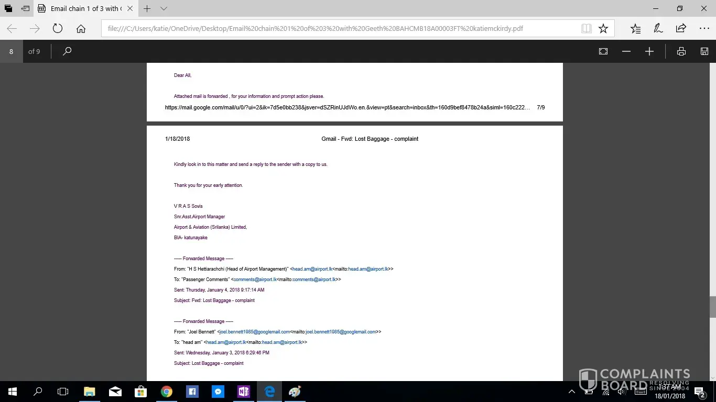This screenshot has height=402, width=716.
Task: Search within the PDF document
Action: pos(67,51)
